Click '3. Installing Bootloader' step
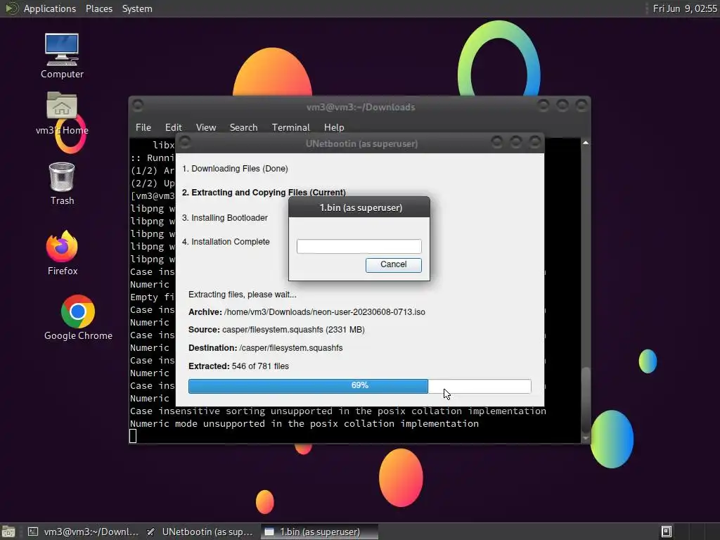This screenshot has height=540, width=720. [x=224, y=218]
